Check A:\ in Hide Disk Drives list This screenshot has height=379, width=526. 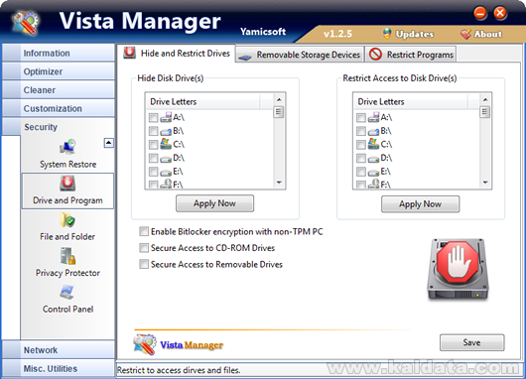[153, 117]
